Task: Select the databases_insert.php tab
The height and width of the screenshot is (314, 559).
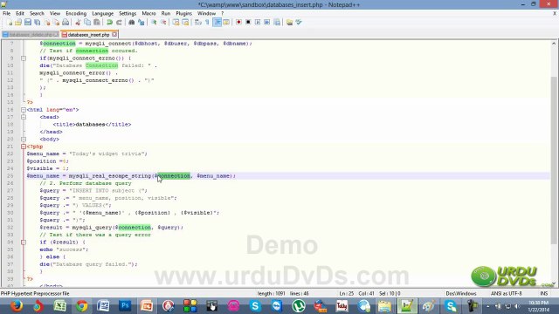Action: point(88,35)
